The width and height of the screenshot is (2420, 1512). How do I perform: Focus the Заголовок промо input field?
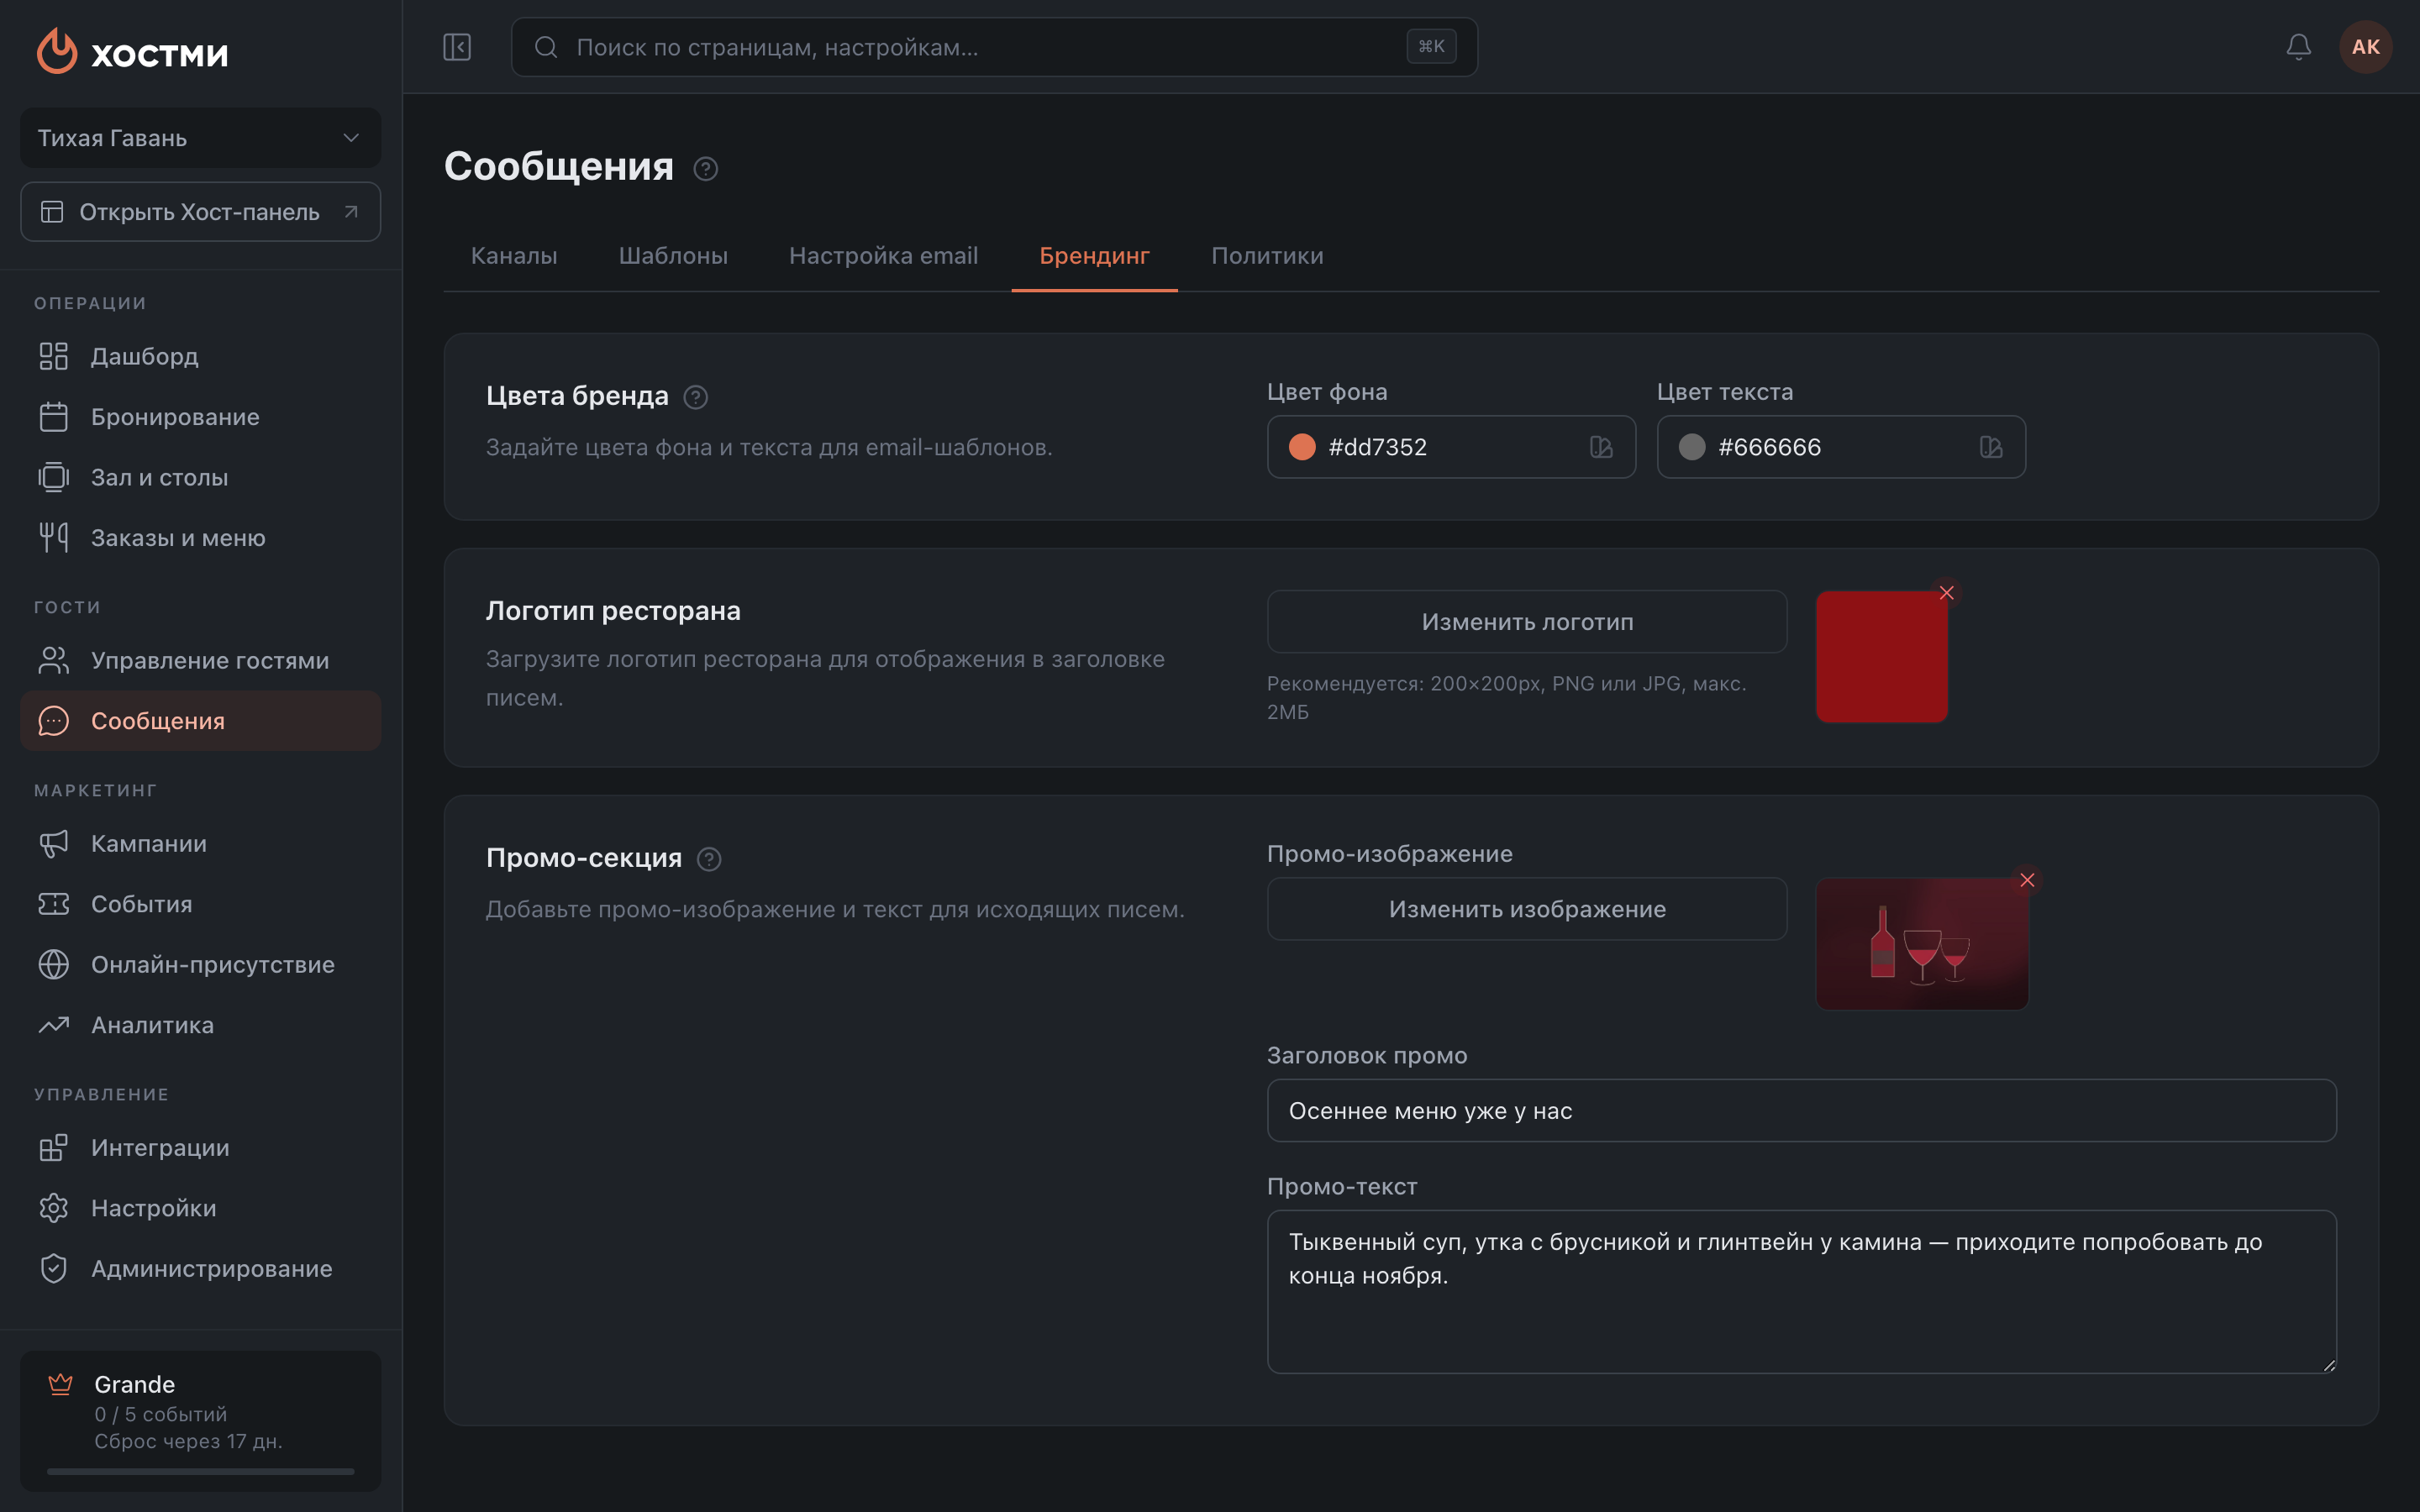point(1801,1111)
